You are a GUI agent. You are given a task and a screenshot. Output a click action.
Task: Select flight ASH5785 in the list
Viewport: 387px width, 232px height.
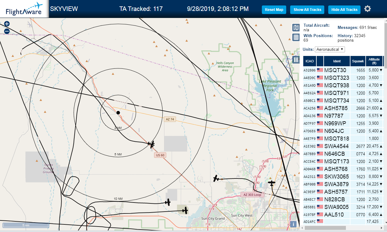336,108
